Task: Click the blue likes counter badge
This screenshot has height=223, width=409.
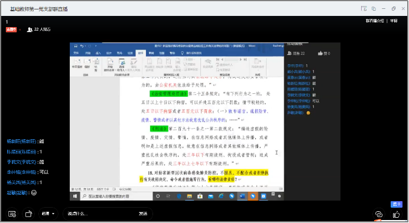Action: coord(396,204)
